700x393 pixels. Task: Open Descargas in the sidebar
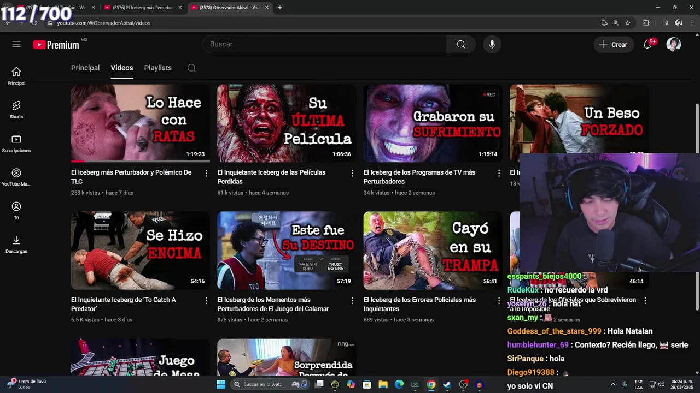click(16, 245)
